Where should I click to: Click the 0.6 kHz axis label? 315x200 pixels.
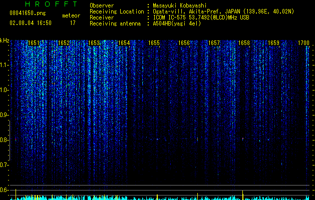(4, 190)
